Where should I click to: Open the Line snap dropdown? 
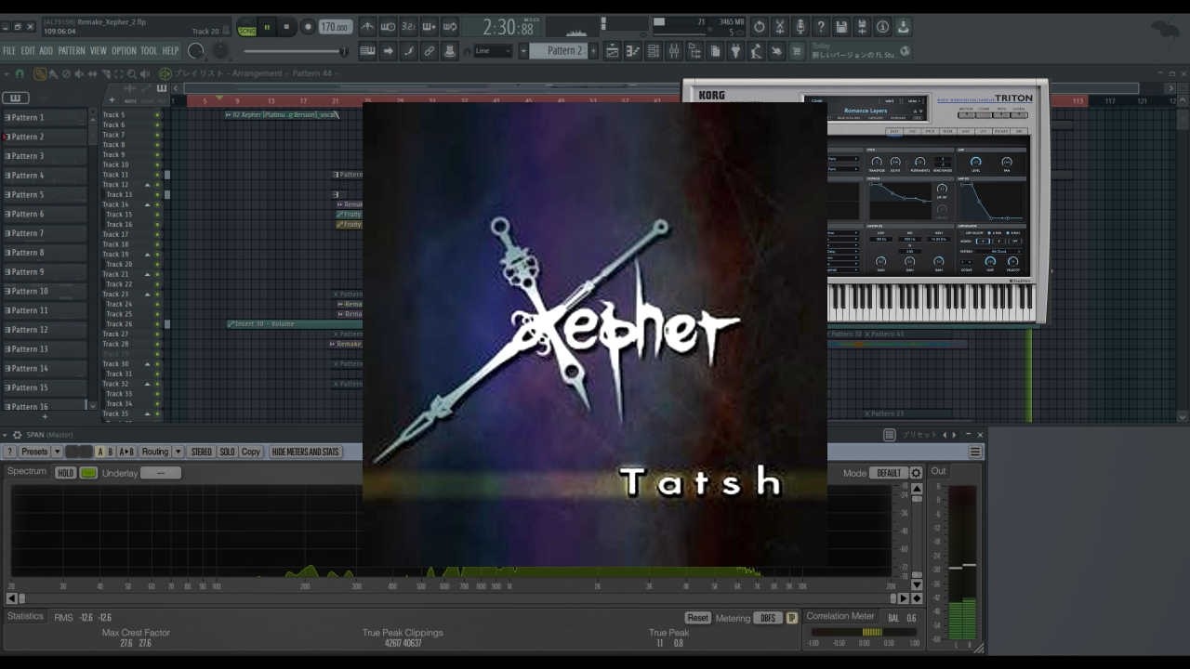[x=493, y=51]
